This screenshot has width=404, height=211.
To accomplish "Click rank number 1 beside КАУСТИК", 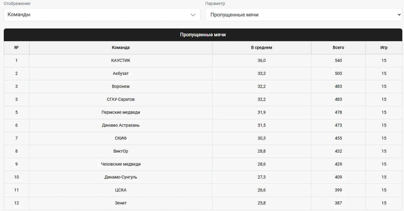I will coord(16,61).
